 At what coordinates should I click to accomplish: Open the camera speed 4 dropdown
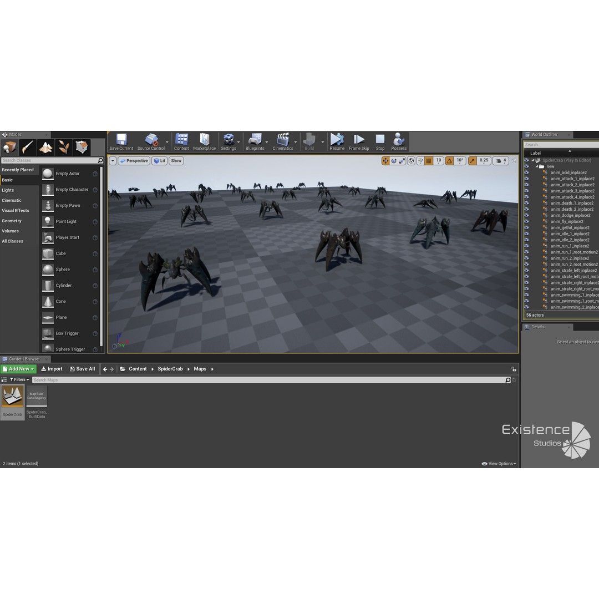coord(501,161)
